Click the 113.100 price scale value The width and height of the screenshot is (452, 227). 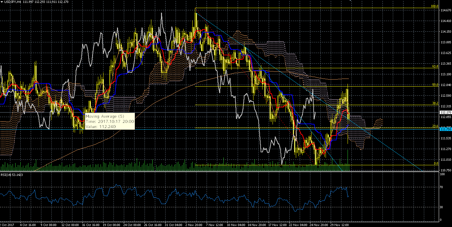point(446,74)
